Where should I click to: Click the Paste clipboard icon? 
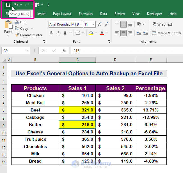pos(8,26)
